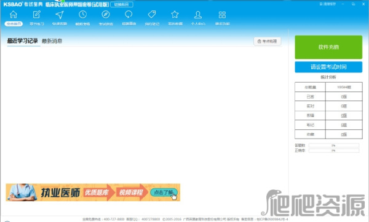Image resolution: width=369 pixels, height=222 pixels.
Task: Click the 正确率 progress bar
Action: [x=334, y=151]
